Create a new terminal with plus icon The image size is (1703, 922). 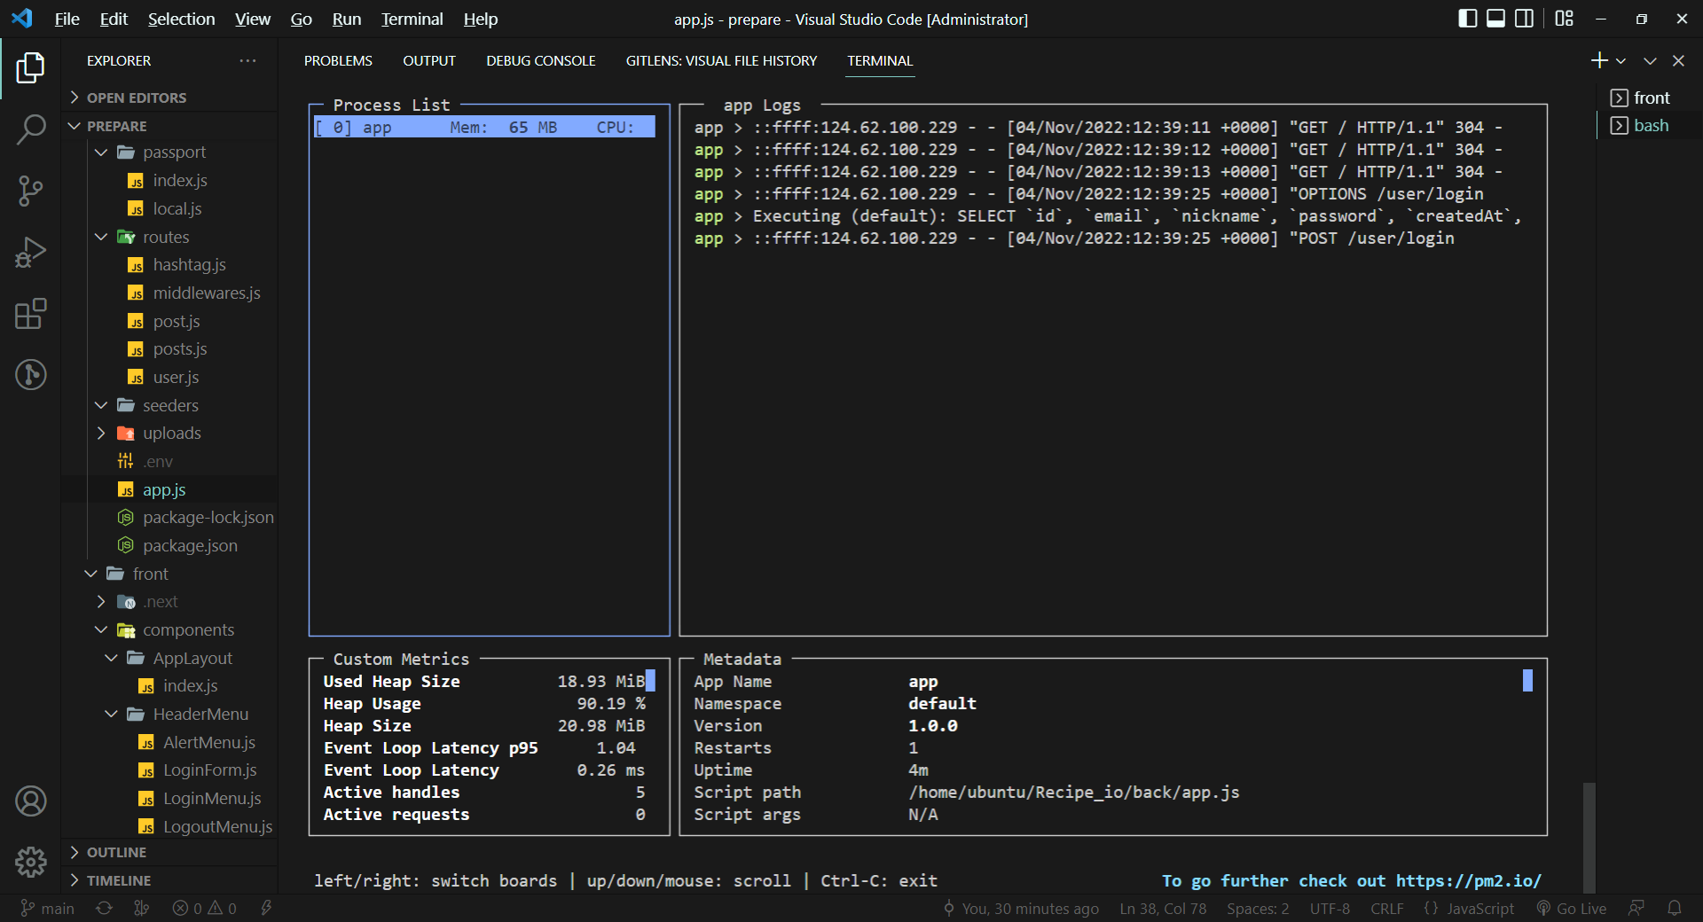pyautogui.click(x=1599, y=60)
